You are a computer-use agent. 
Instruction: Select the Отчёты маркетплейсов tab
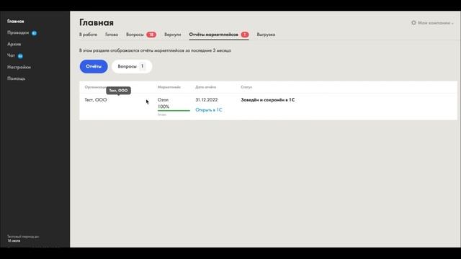213,35
